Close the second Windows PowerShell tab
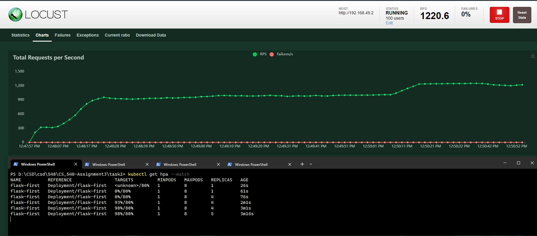Screen dimensions: 537x236 pos(147,164)
